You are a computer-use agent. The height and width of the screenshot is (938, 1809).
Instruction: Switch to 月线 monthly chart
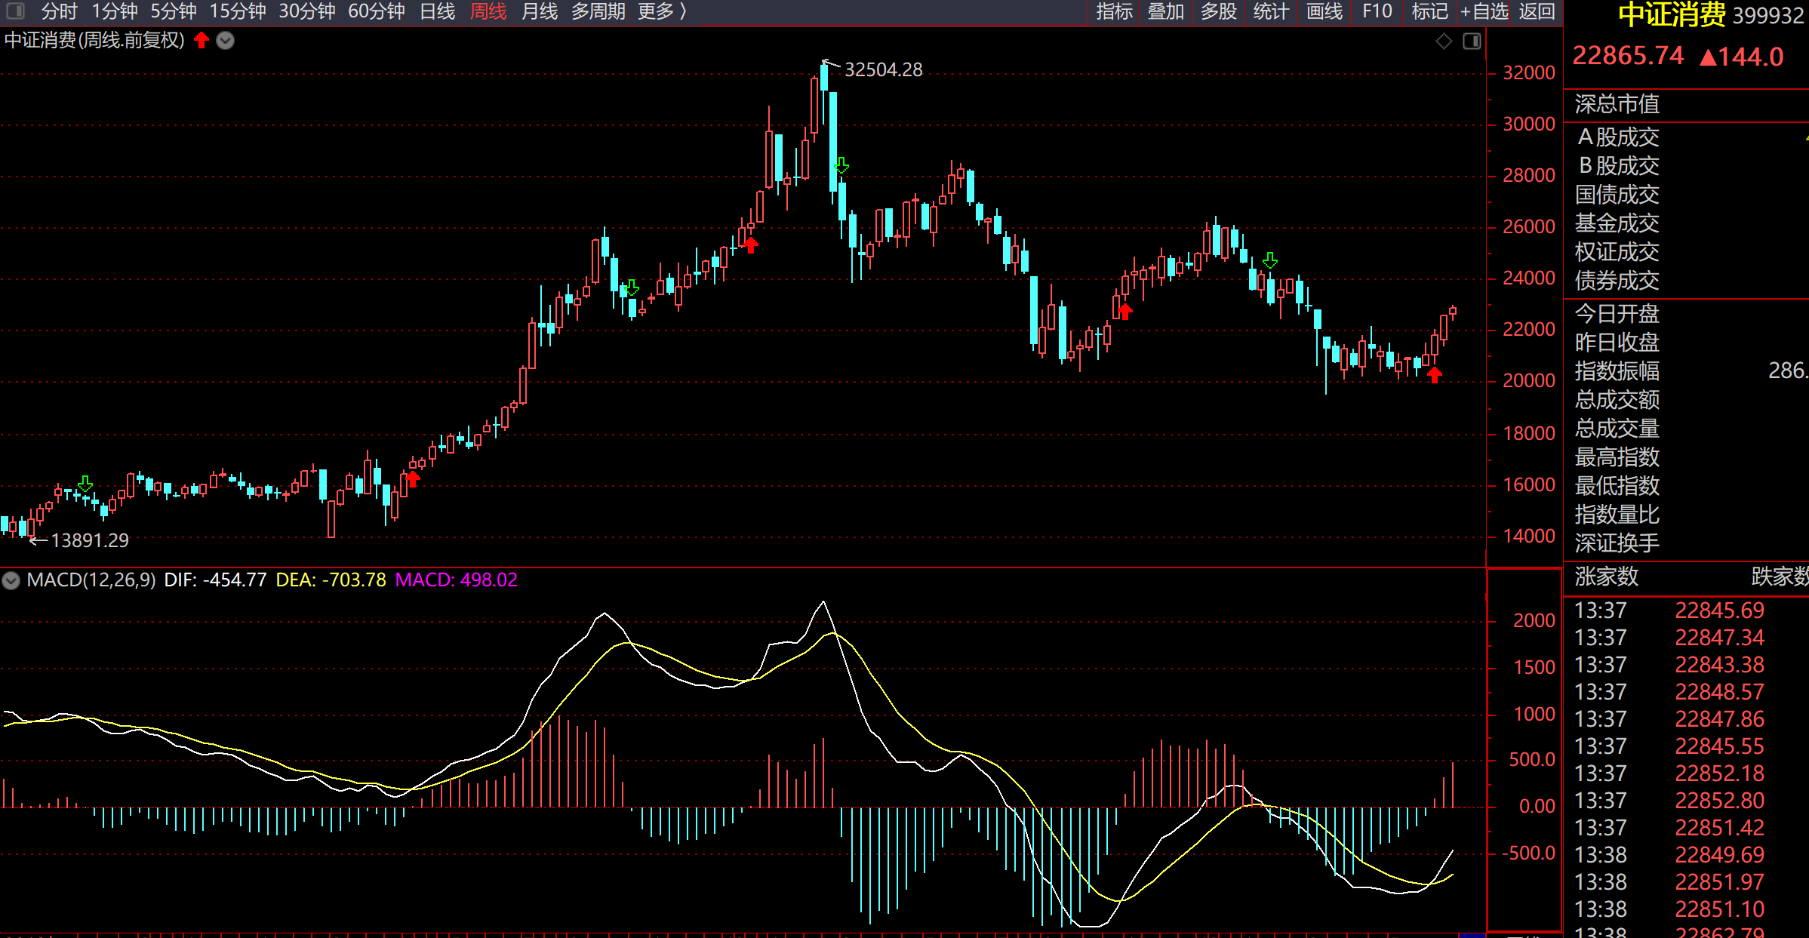click(x=540, y=11)
